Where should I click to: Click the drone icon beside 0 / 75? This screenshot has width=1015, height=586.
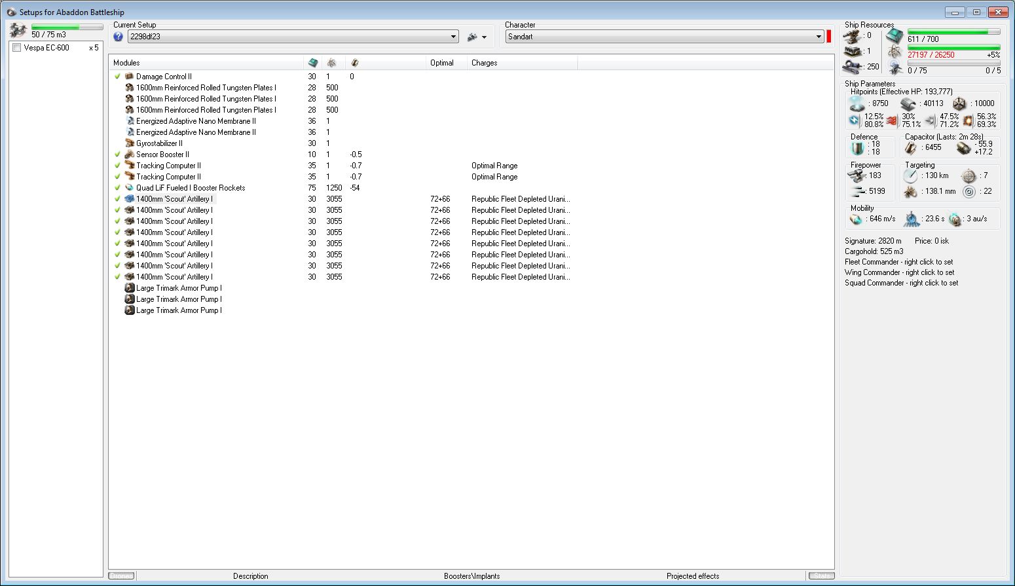coord(895,68)
